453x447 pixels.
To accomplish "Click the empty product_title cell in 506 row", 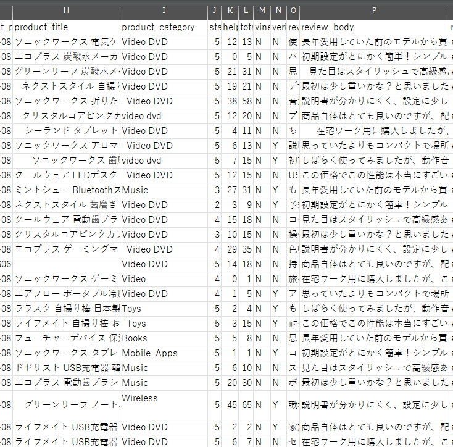I will click(x=66, y=264).
